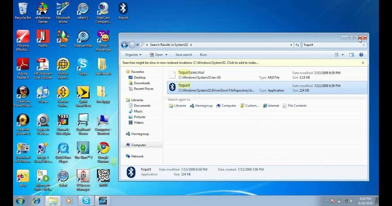
Task: Show the preview pane in Explorer
Action: (351, 55)
